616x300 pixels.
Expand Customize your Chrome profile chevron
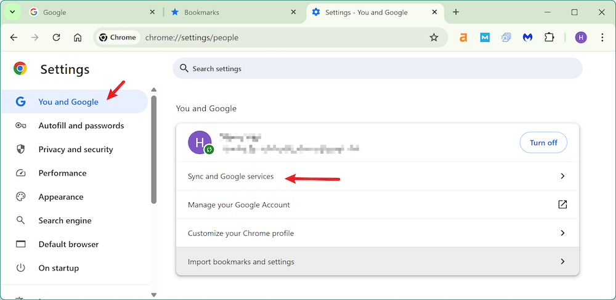pyautogui.click(x=562, y=233)
